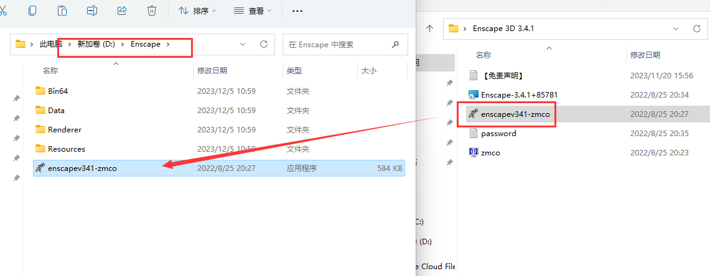
Task: Click the 在 Enscape 中搜索 search box
Action: 345,44
